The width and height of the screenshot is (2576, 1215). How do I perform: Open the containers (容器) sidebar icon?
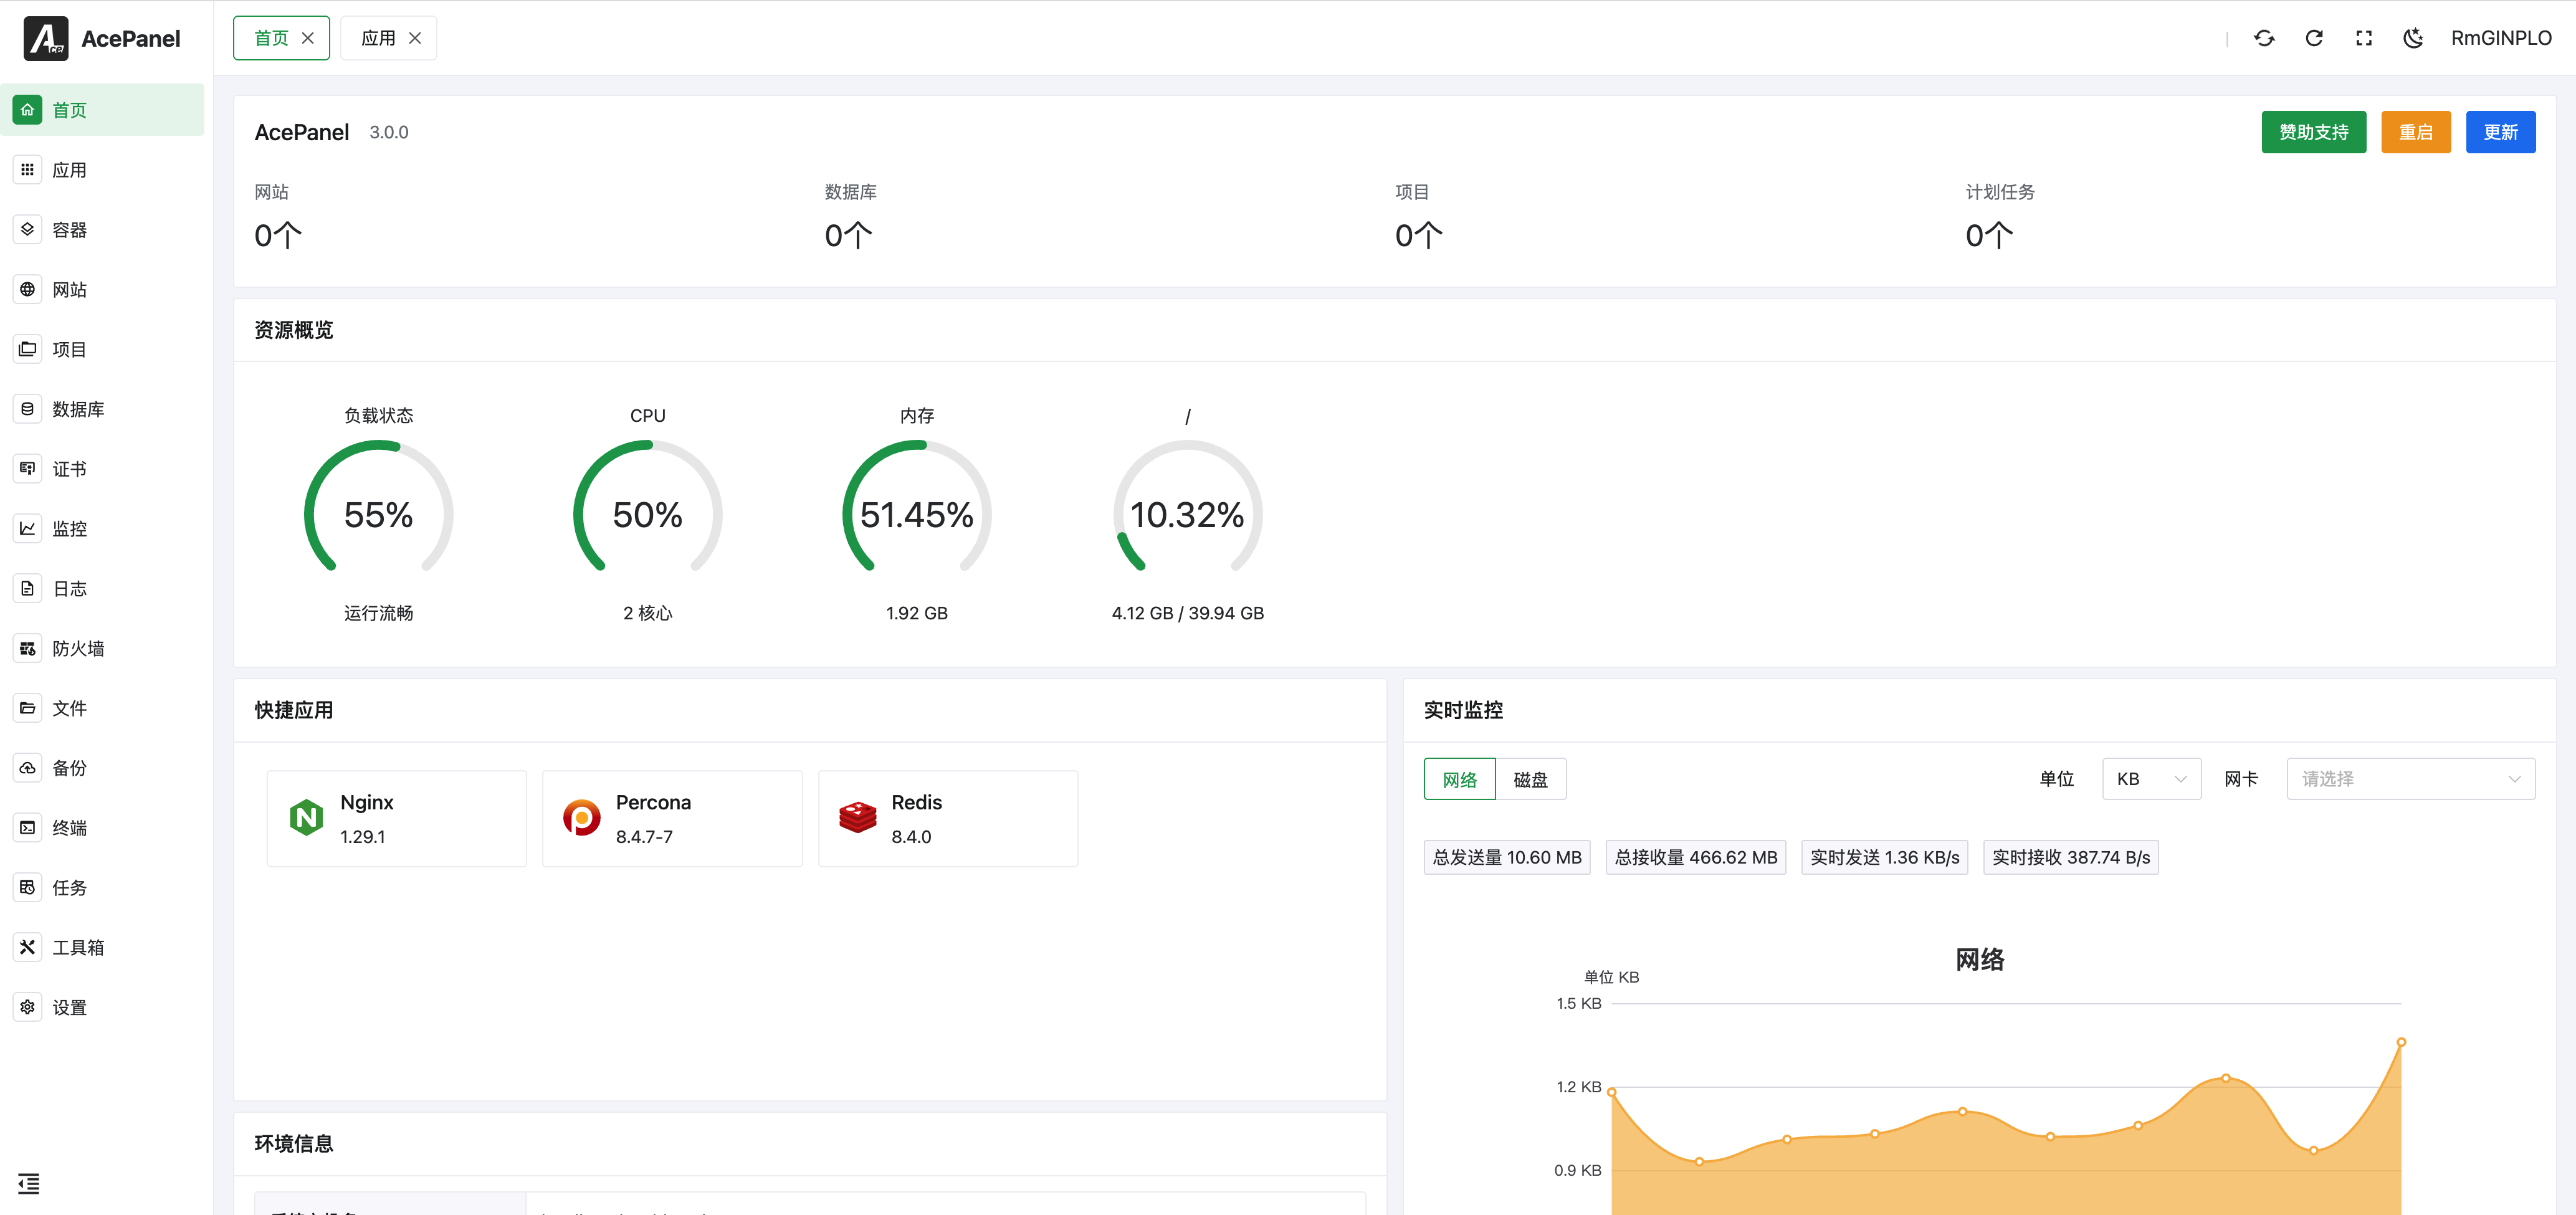(28, 229)
